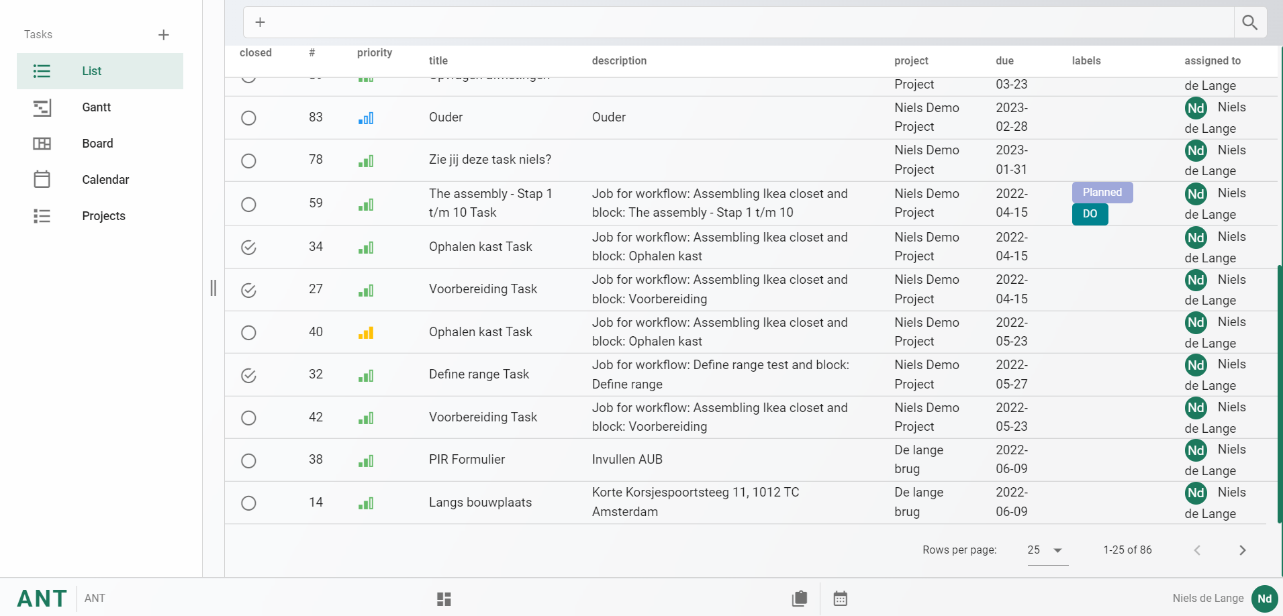
Task: Toggle closed status for task 14
Action: pyautogui.click(x=248, y=503)
